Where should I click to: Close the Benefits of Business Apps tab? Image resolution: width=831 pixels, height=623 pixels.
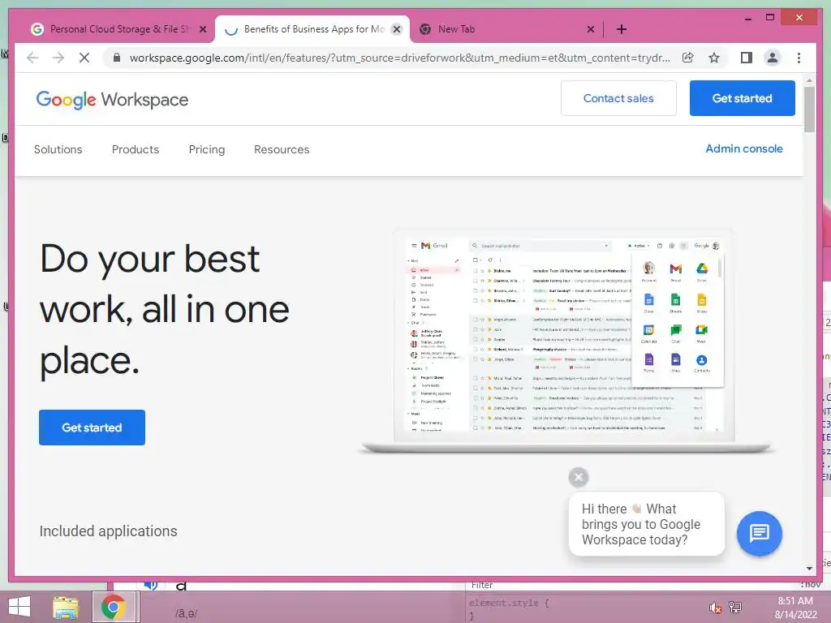(x=396, y=29)
